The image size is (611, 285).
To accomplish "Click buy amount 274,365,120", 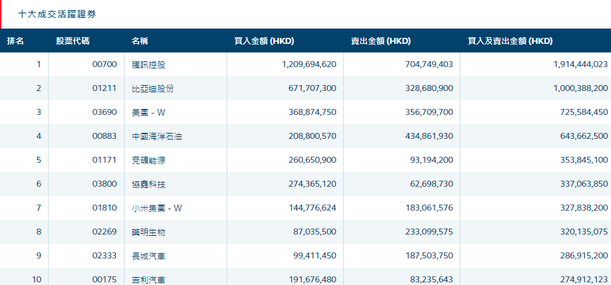I will (312, 184).
